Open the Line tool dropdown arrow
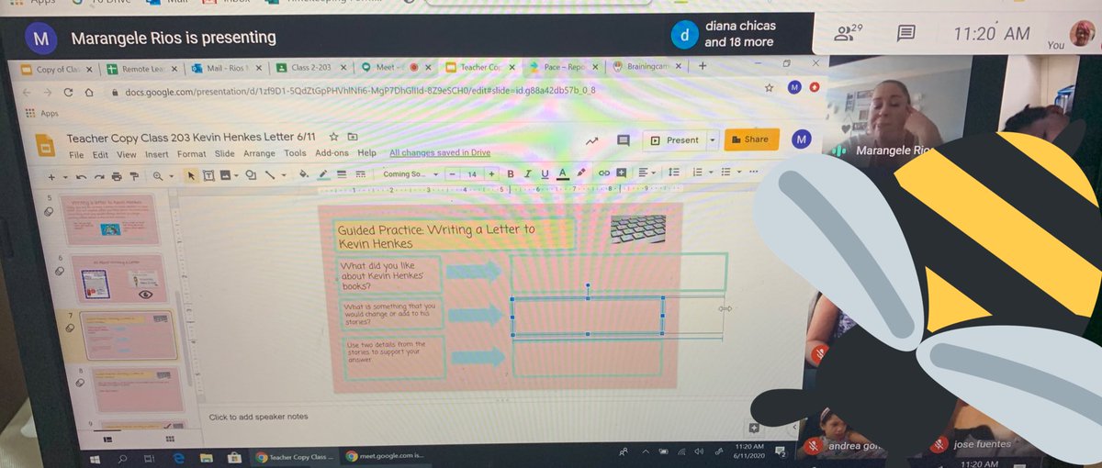Screen dimensions: 1102x468 click(x=284, y=175)
